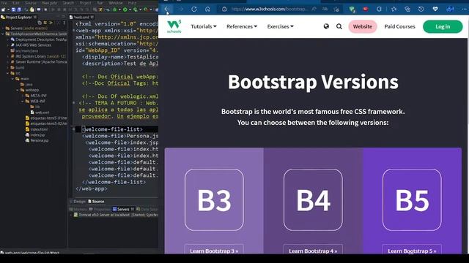The image size is (469, 263).
Task: Click the w3schools address bar
Action: (x=269, y=9)
